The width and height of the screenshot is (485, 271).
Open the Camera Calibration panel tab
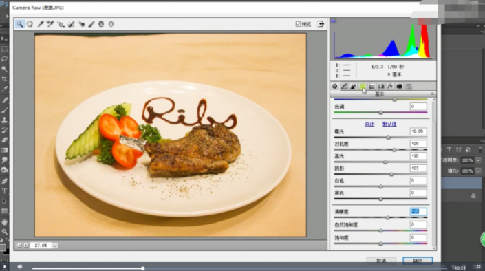[399, 86]
